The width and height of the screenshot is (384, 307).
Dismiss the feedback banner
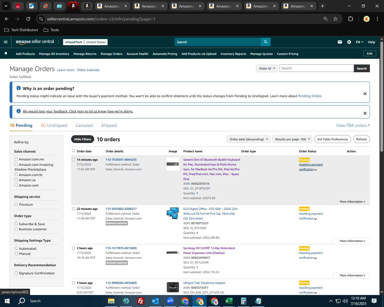click(x=365, y=113)
